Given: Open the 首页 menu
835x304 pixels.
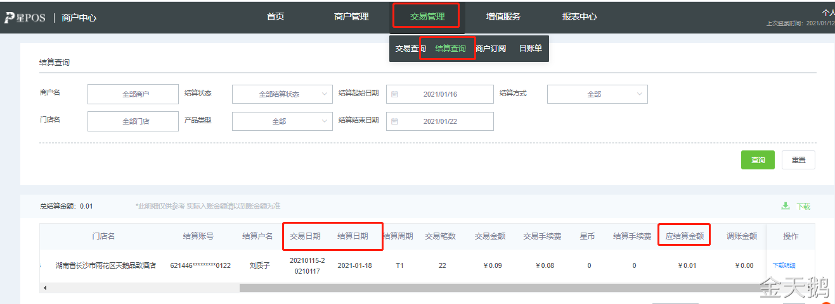Looking at the screenshot, I should tap(275, 16).
